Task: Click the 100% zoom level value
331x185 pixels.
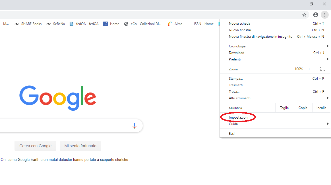Action: [x=299, y=69]
